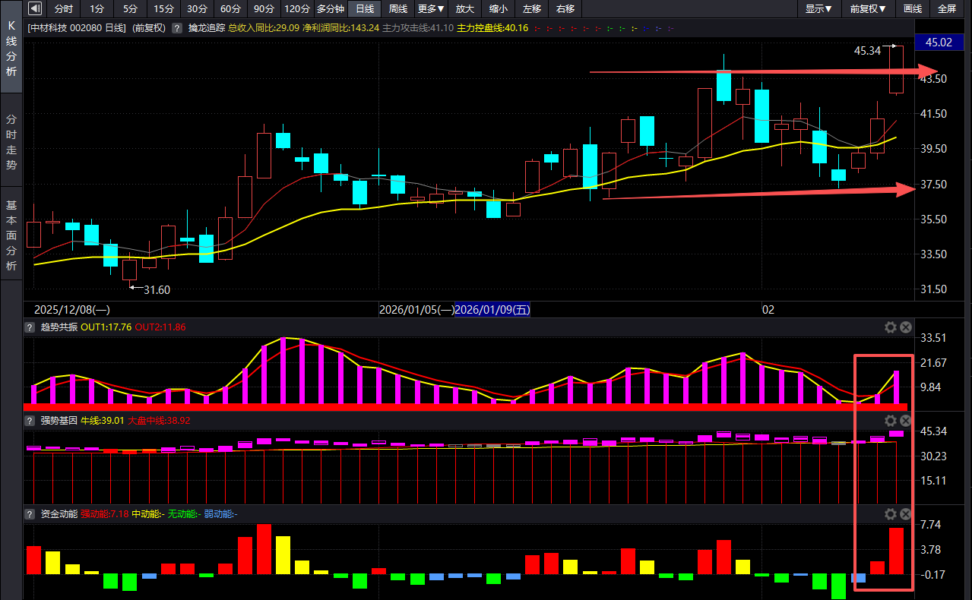Click the 全屏 fullscreen button
Screen dimensions: 972x600
948,9
